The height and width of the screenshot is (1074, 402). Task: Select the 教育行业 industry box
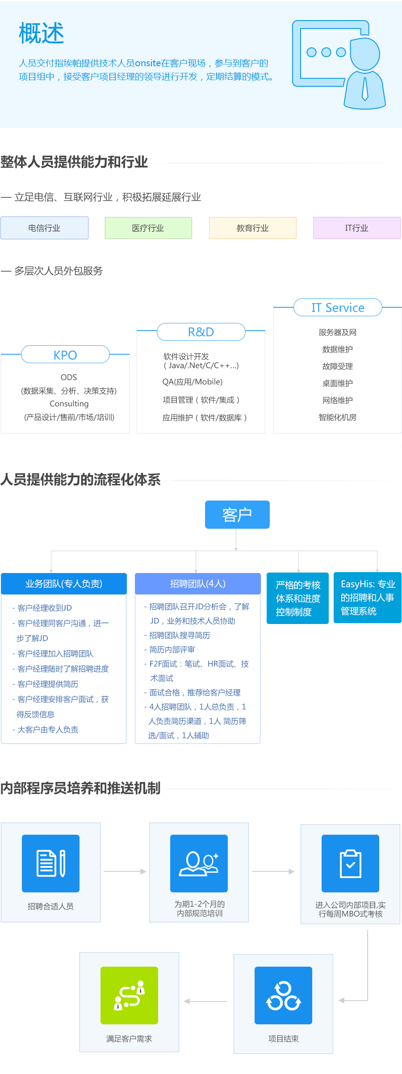pyautogui.click(x=253, y=228)
